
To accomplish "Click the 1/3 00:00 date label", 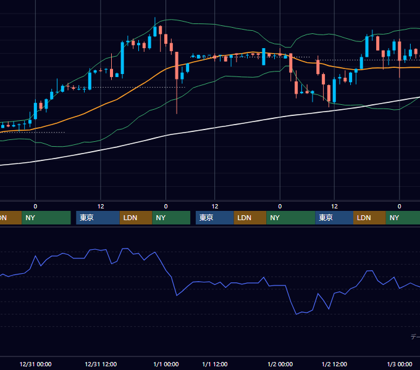I will tap(400, 364).
